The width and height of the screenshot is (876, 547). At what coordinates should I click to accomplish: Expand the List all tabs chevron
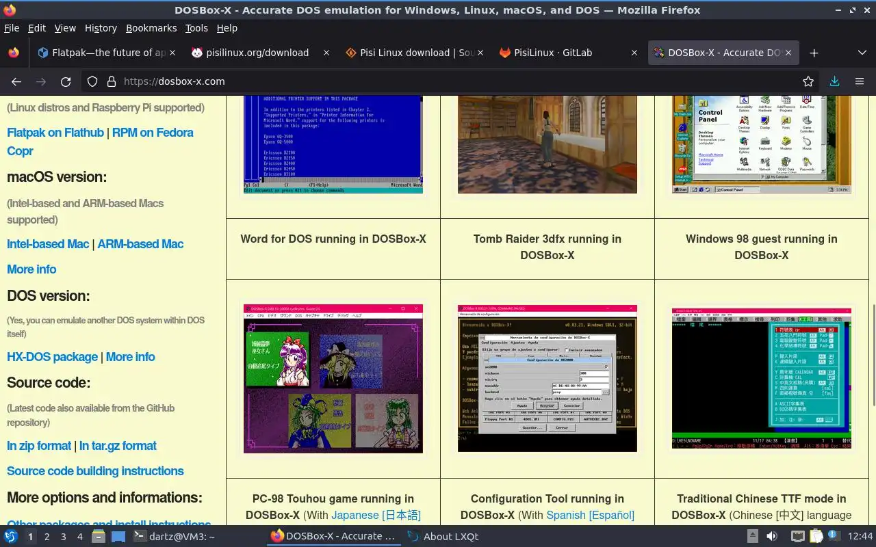tap(862, 53)
